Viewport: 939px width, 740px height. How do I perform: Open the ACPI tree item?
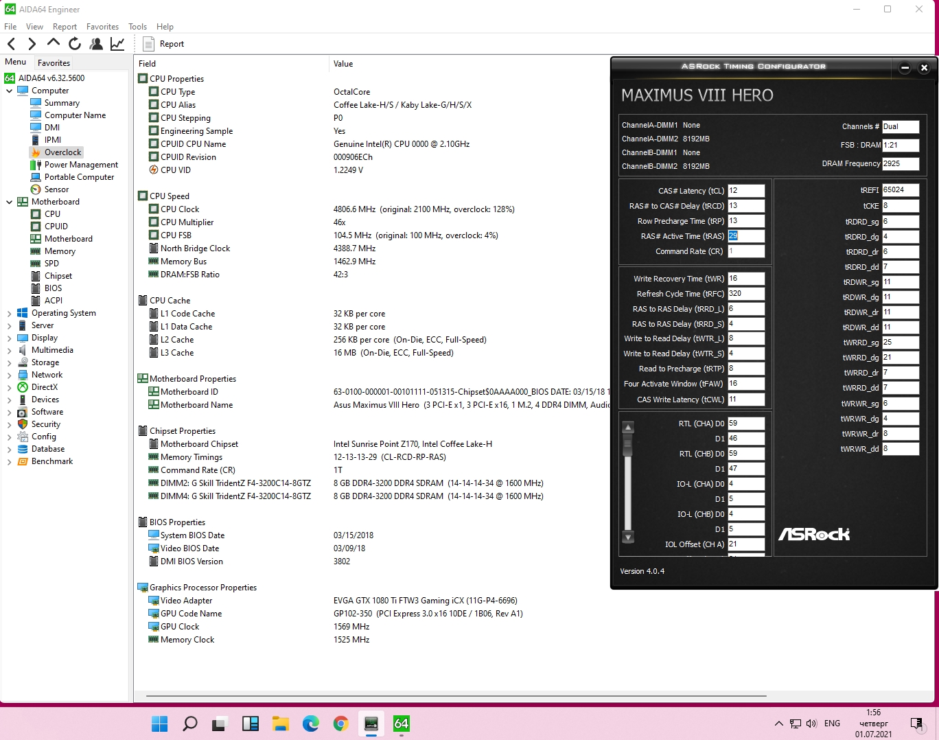[54, 301]
